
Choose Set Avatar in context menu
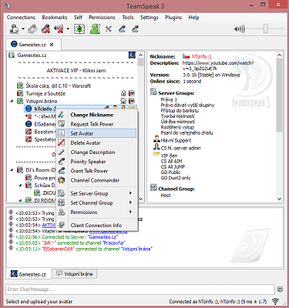(97, 133)
